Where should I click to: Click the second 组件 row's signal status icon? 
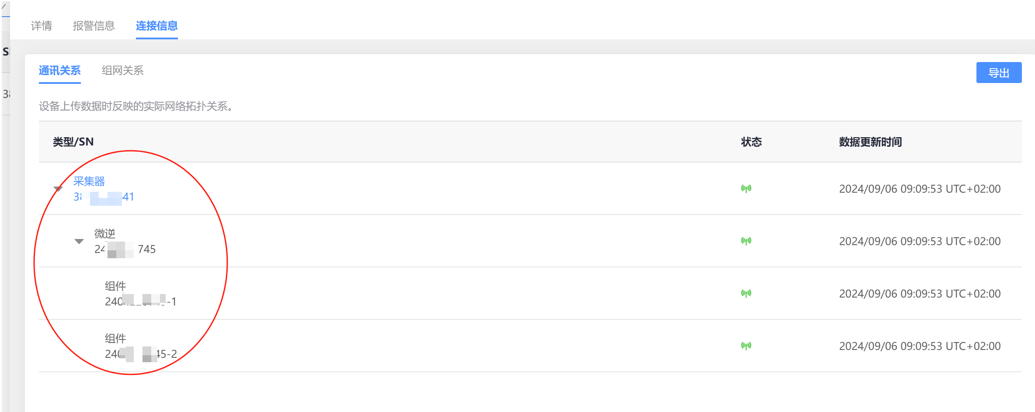coord(746,346)
